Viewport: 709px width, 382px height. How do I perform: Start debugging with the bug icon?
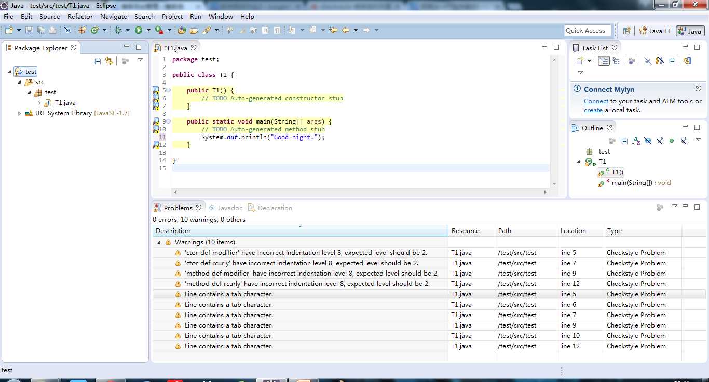point(118,31)
